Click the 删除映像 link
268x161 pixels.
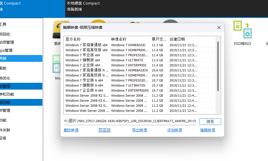coord(71,130)
